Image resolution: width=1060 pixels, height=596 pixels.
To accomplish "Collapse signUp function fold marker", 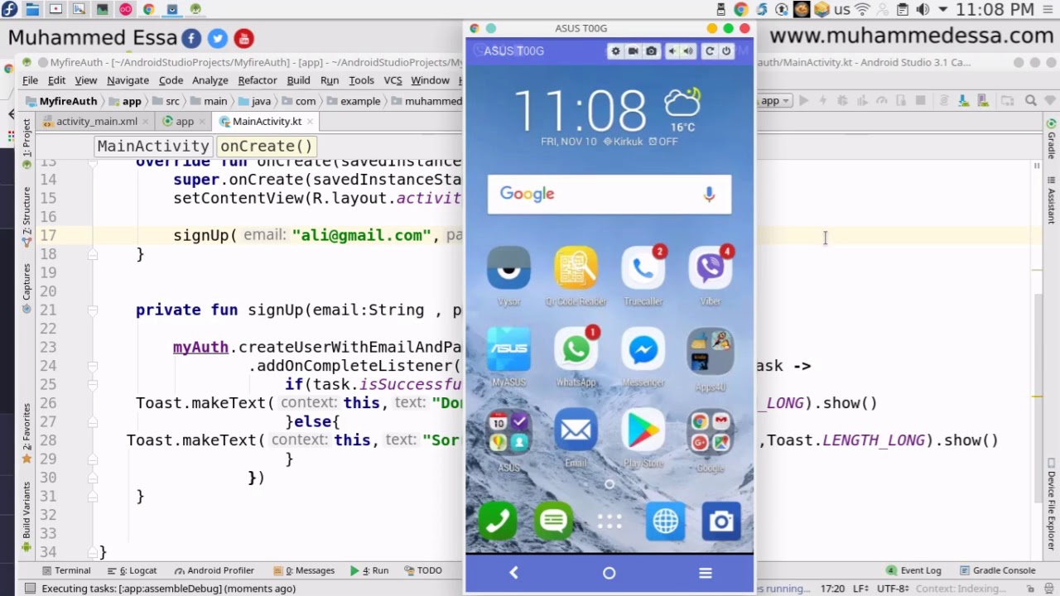I will [x=93, y=310].
